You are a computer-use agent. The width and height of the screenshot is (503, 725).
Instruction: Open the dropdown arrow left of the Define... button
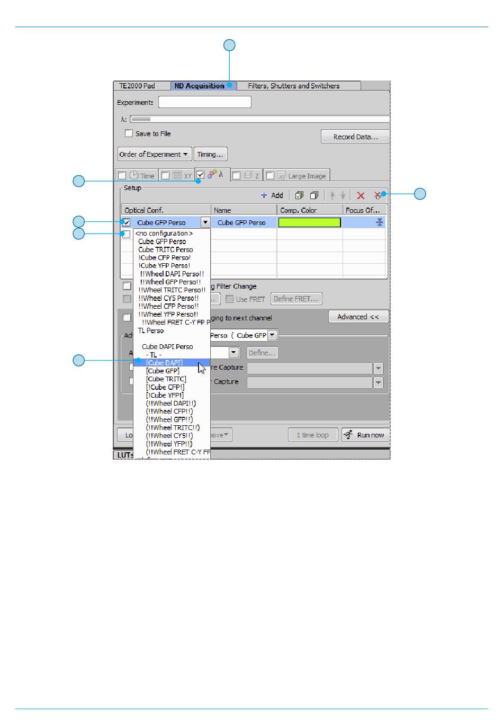click(x=234, y=353)
